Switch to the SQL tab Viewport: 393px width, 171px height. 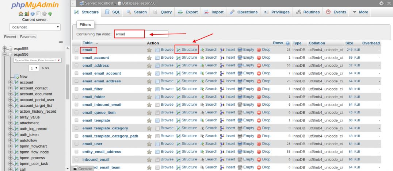[x=112, y=12]
